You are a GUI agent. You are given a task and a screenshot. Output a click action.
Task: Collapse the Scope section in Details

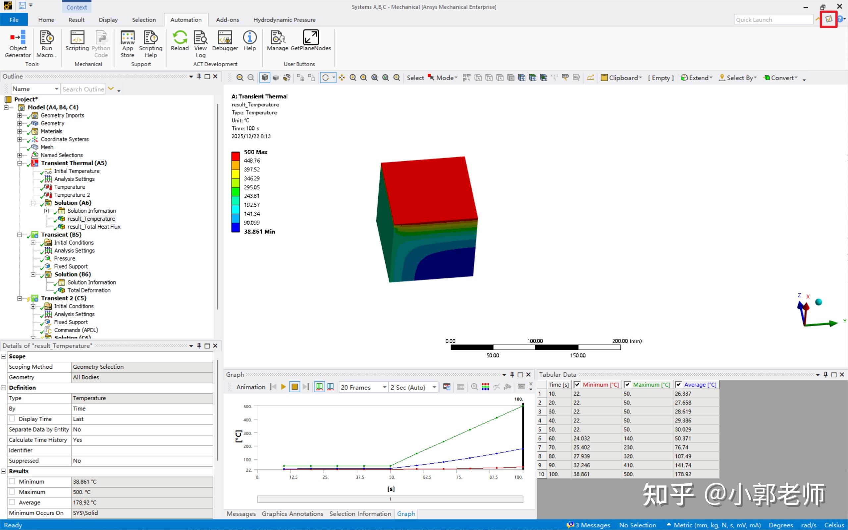(x=4, y=356)
